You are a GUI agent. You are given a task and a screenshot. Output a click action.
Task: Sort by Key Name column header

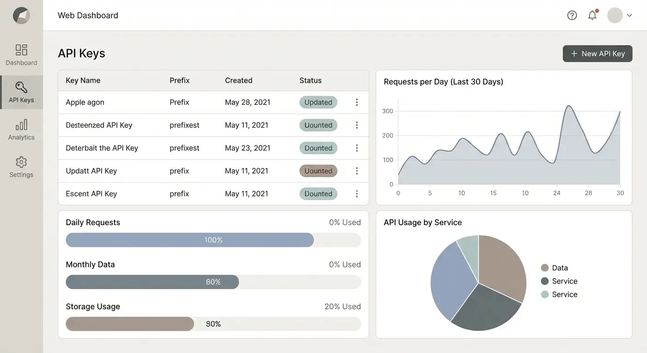[83, 80]
